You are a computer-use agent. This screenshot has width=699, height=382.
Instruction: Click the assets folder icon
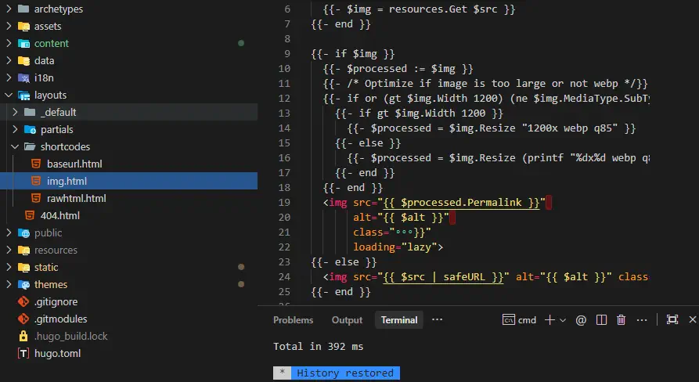coord(23,27)
